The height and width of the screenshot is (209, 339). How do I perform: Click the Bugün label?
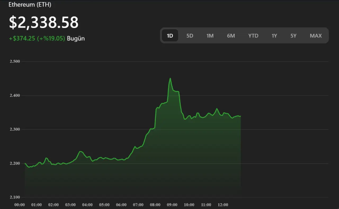coord(76,38)
